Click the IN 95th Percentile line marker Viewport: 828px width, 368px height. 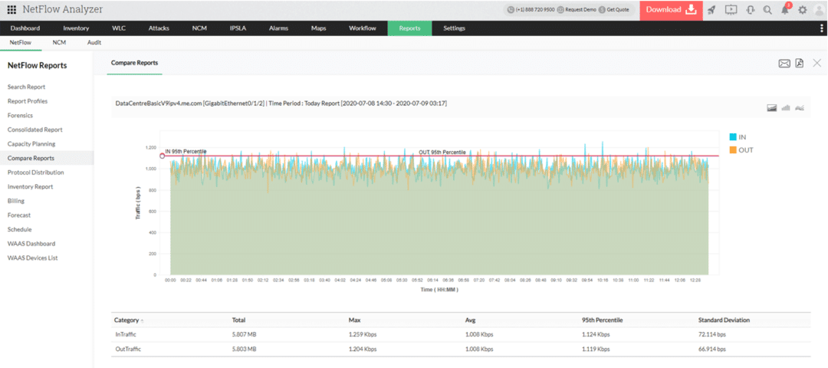(x=162, y=156)
